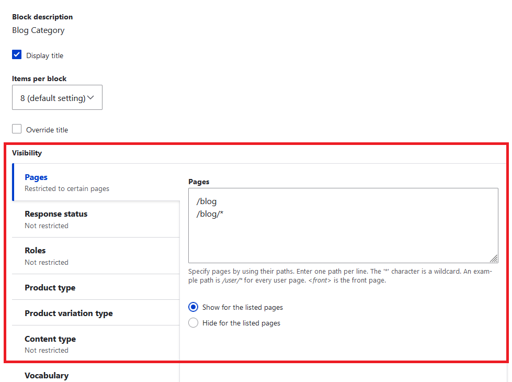Grab the resize handle on the Pages textarea

pos(493,258)
